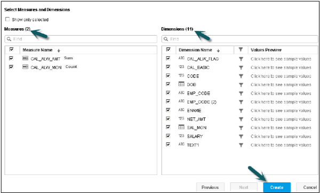Click filter icon for EMP_CODE (2)
The width and height of the screenshot is (320, 193).
tap(241, 102)
